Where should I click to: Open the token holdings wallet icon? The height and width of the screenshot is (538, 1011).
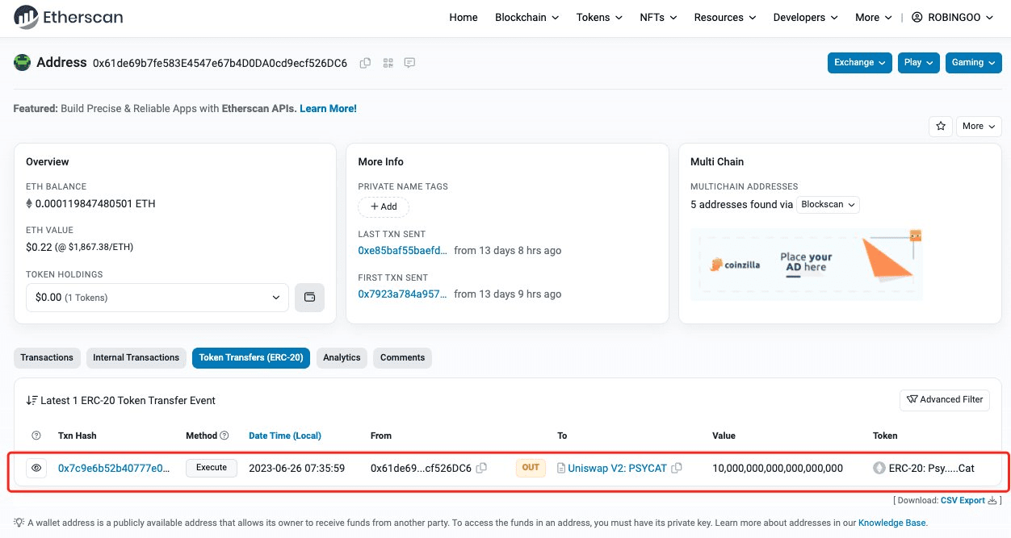(x=309, y=298)
